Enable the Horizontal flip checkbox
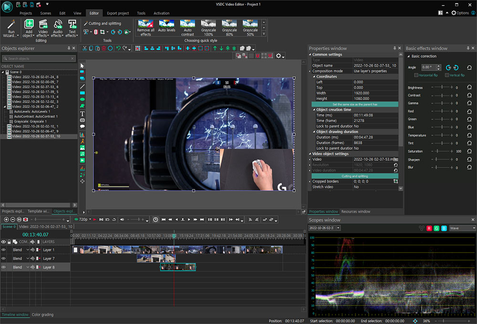 tap(416, 75)
